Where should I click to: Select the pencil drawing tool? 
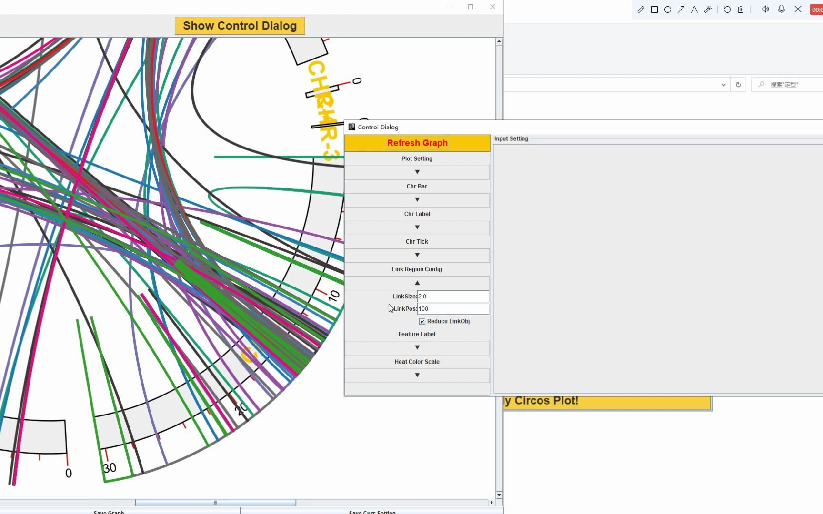(x=641, y=10)
